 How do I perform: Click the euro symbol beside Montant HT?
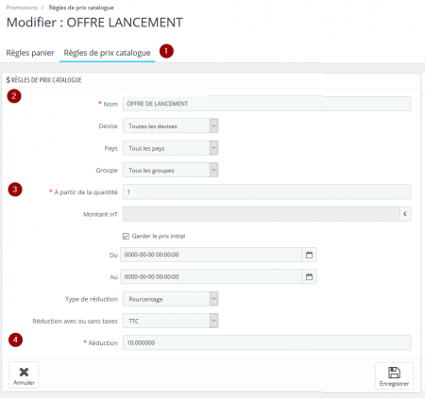[405, 214]
